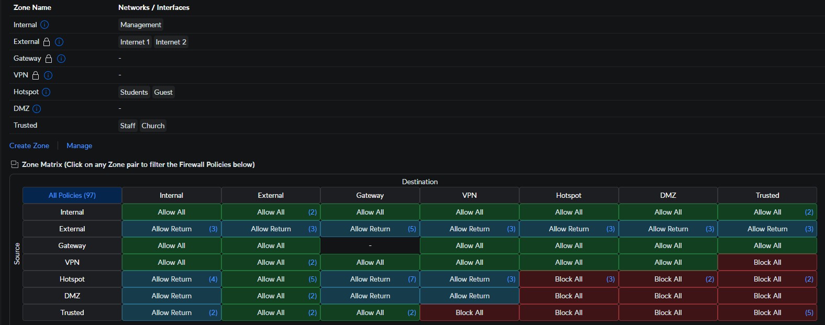Image resolution: width=825 pixels, height=325 pixels.
Task: Filter by Trusted to VPN Block All cell
Action: (469, 312)
